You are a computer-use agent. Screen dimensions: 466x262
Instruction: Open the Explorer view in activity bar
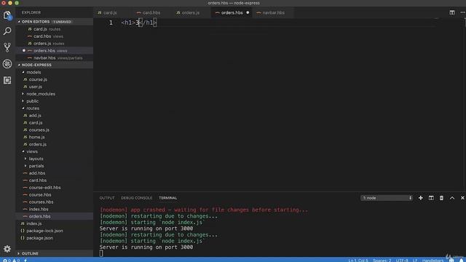click(7, 15)
